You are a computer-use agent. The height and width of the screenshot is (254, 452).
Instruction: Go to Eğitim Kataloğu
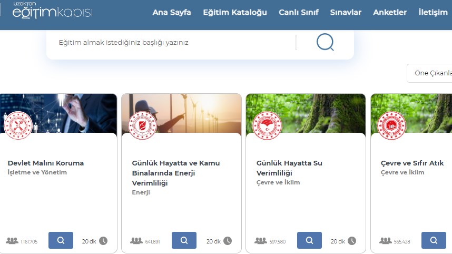click(x=235, y=13)
